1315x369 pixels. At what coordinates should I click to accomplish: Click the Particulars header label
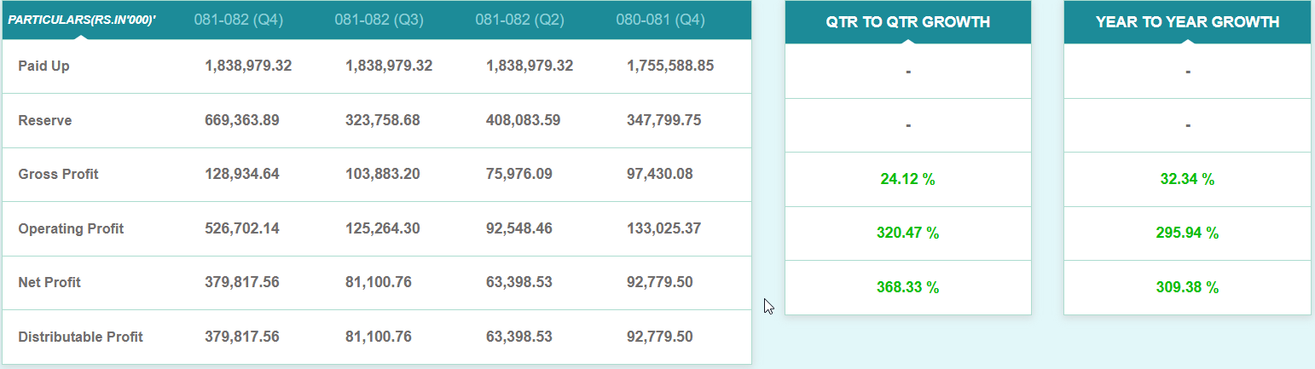click(x=82, y=19)
